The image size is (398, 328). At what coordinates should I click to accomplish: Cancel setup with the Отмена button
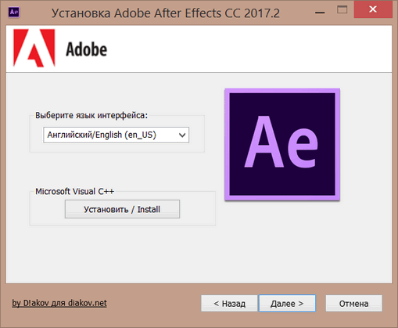point(353,304)
